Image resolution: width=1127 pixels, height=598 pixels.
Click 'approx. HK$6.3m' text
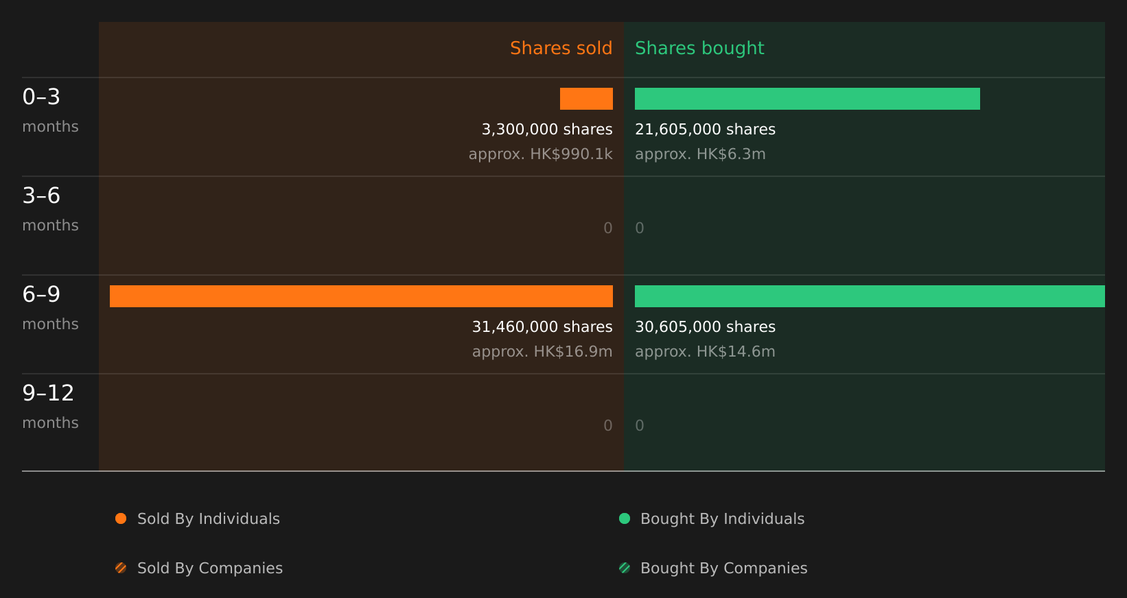point(700,154)
